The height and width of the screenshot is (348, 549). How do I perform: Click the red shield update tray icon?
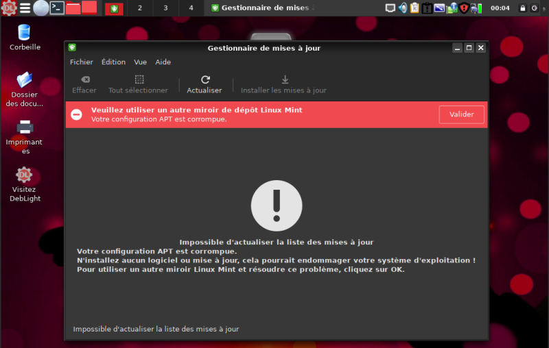coord(465,8)
